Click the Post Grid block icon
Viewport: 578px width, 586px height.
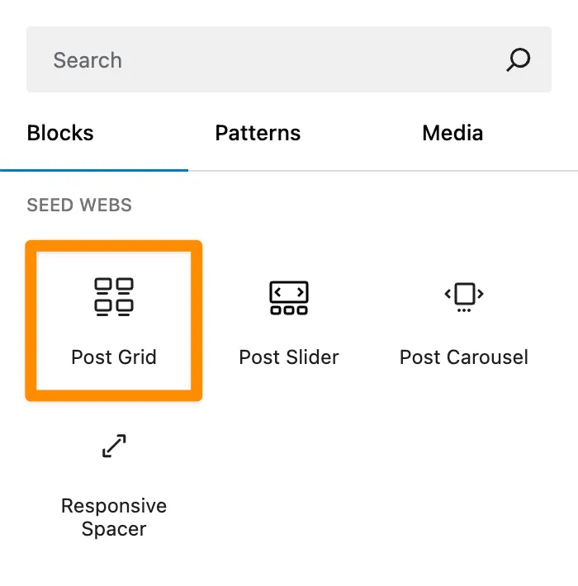coord(114,297)
